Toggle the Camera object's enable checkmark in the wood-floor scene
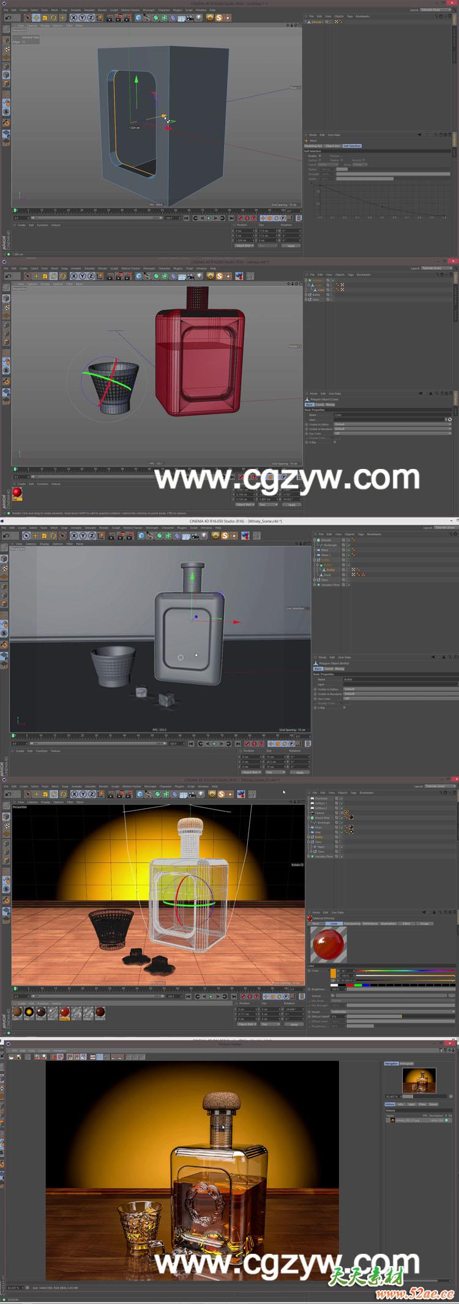459x1304 pixels. [341, 813]
